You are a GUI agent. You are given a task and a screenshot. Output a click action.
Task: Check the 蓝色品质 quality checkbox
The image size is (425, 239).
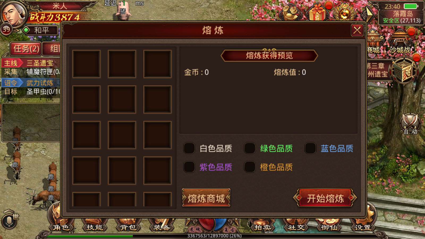pyautogui.click(x=310, y=148)
